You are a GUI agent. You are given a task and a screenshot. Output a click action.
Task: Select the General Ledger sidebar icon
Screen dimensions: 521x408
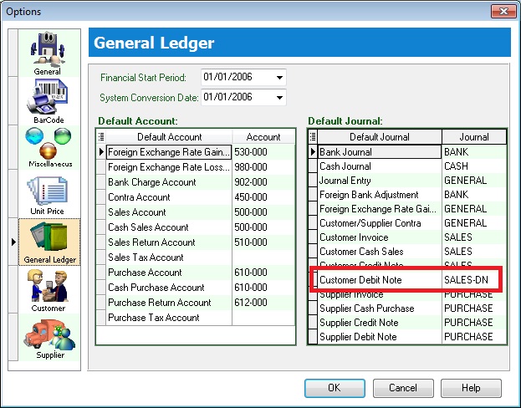coord(49,242)
